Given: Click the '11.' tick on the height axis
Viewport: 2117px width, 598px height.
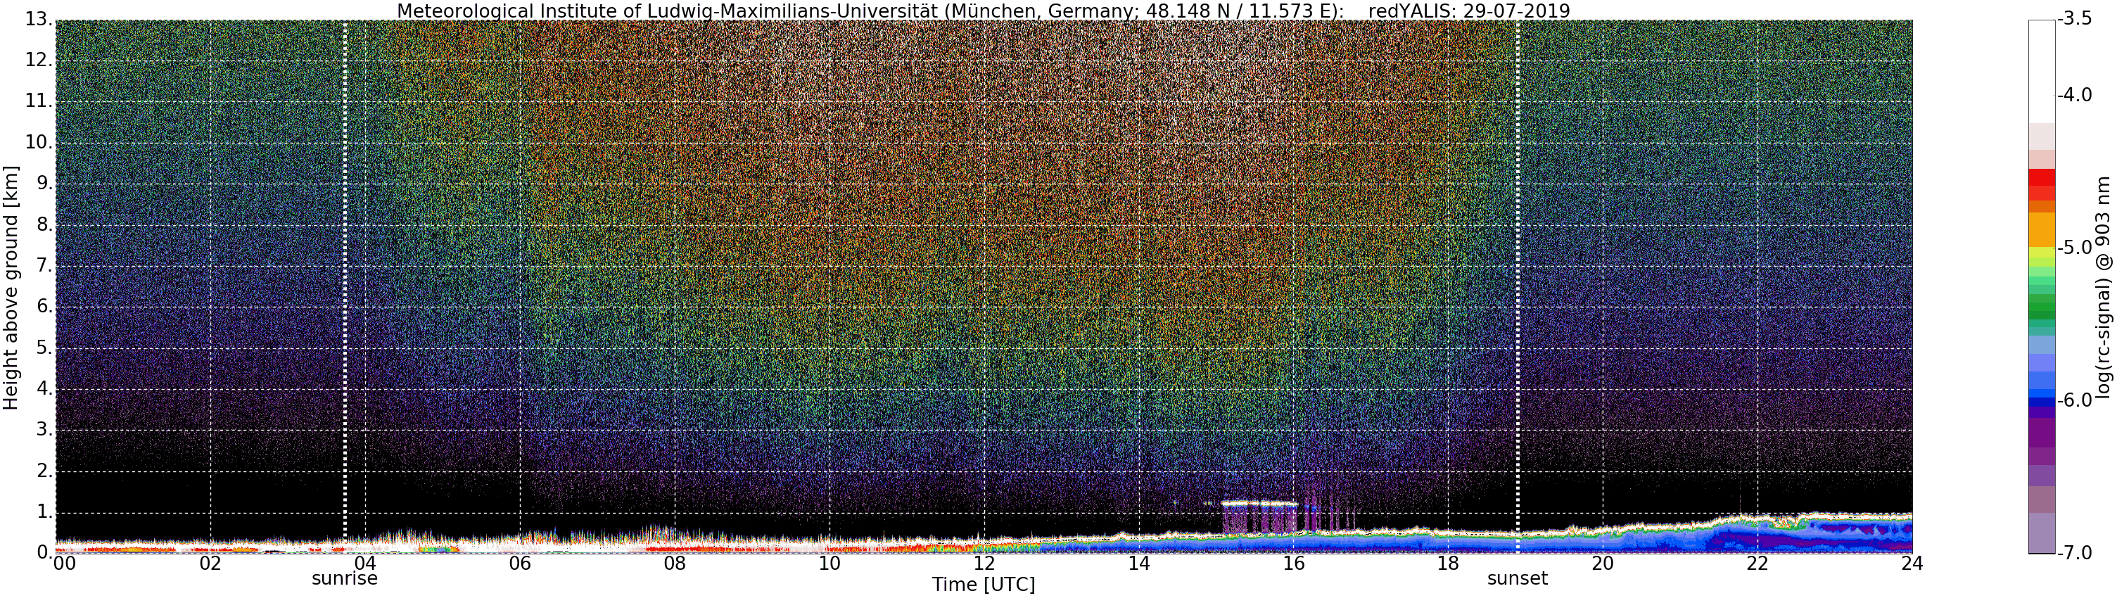Looking at the screenshot, I should [x=39, y=102].
